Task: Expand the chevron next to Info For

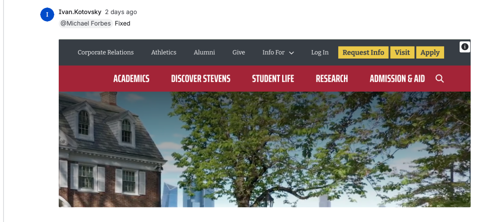Action: click(291, 53)
